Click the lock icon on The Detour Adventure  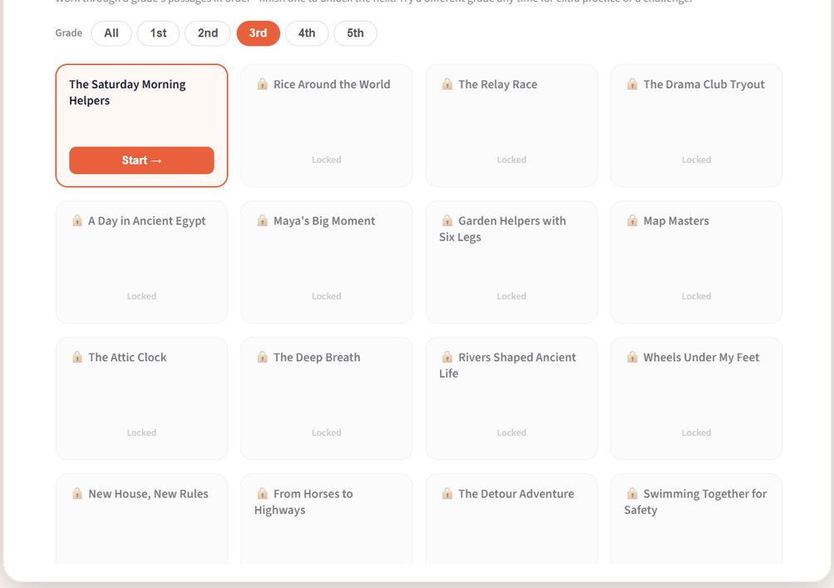pyautogui.click(x=447, y=493)
